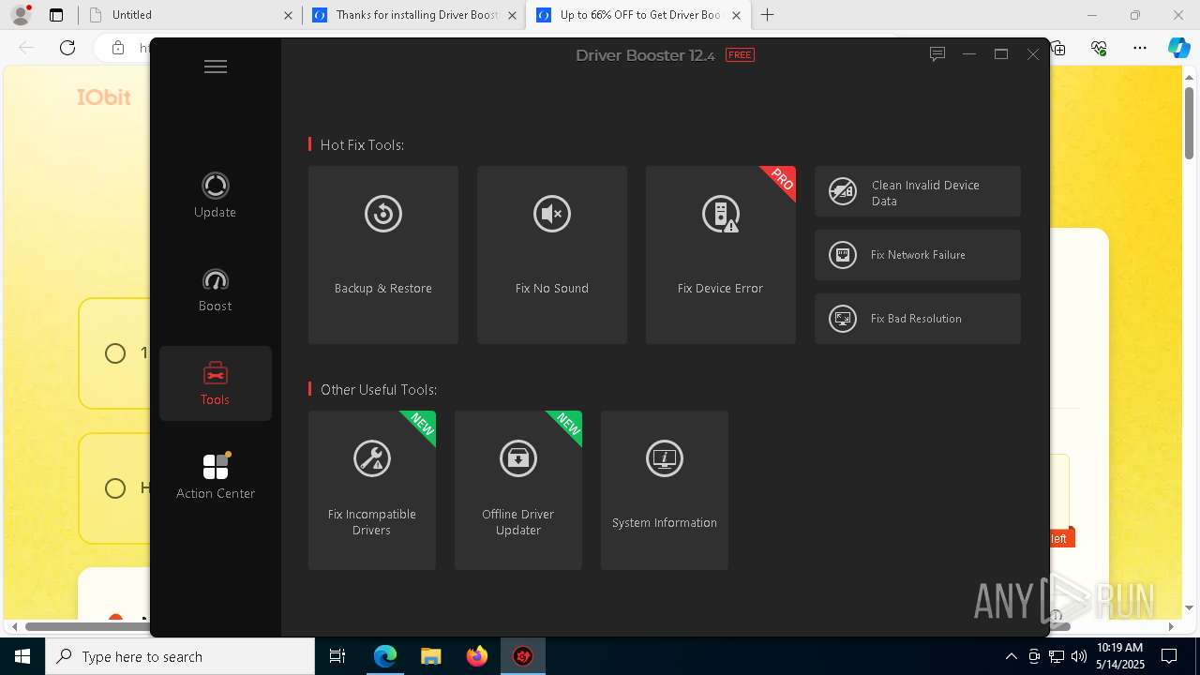
Task: Launch the Fix Device Error tool
Action: (x=721, y=255)
